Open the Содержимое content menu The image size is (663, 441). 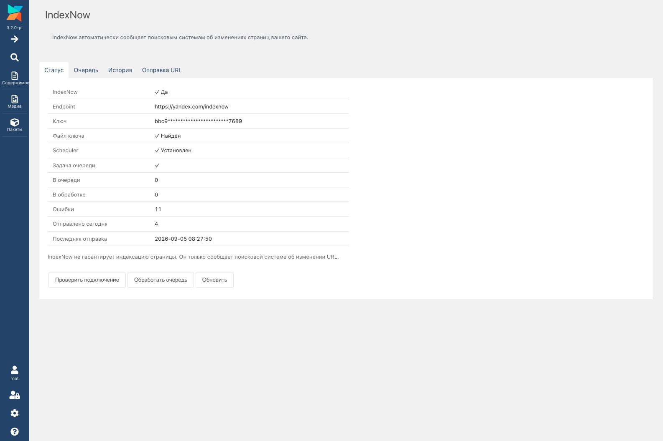pos(15,78)
